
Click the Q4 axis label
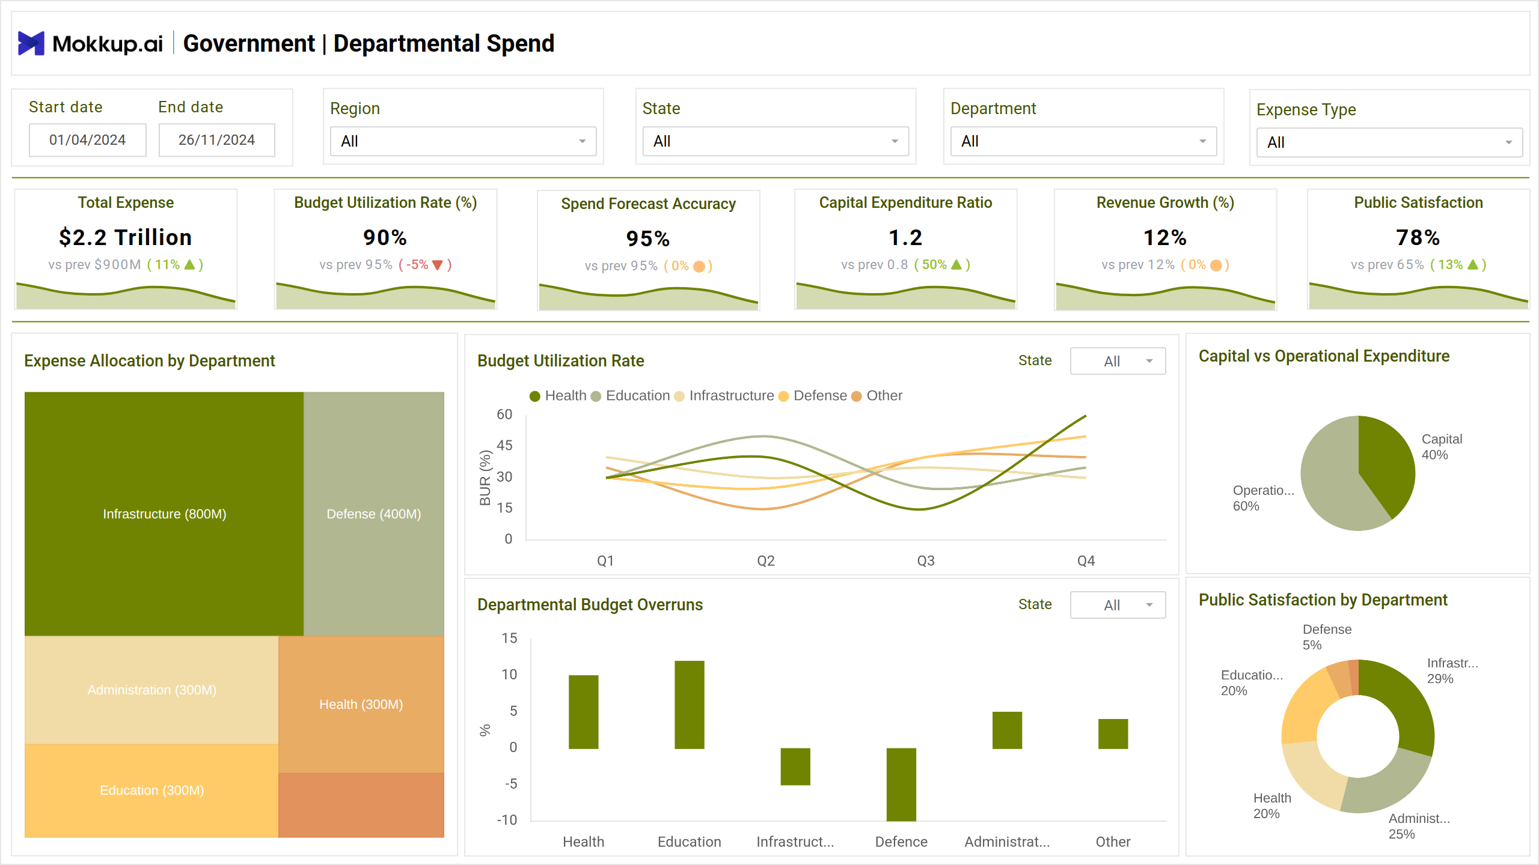coord(1086,561)
